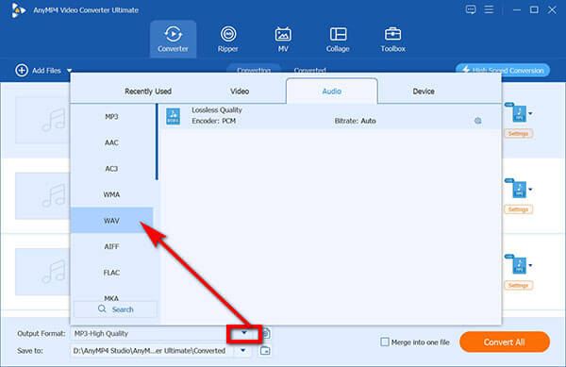Open custom profile gear for Lossless Quality

(477, 121)
